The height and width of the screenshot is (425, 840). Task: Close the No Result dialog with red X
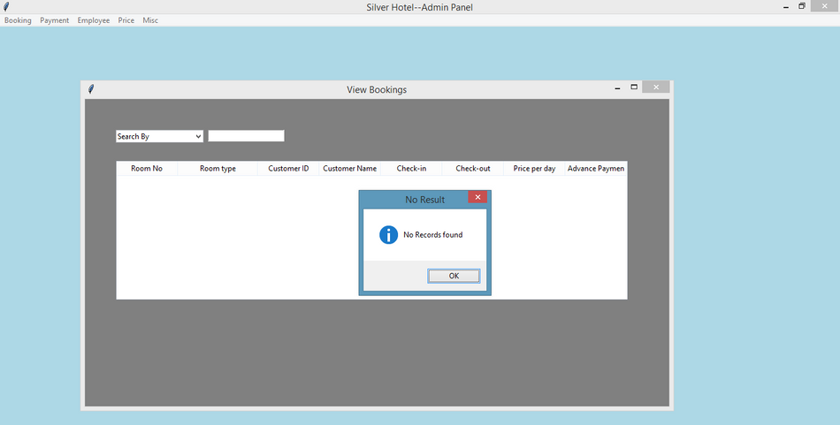coord(477,198)
